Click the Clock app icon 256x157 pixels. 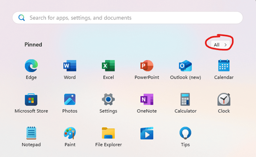coord(224,100)
